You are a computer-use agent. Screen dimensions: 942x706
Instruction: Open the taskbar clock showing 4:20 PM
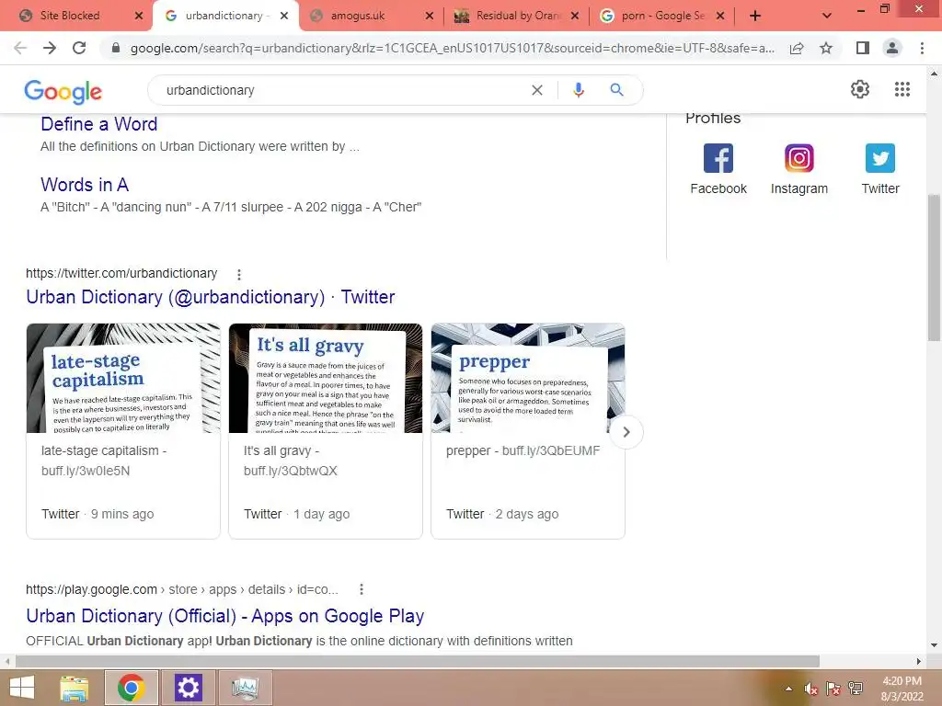[x=902, y=689]
